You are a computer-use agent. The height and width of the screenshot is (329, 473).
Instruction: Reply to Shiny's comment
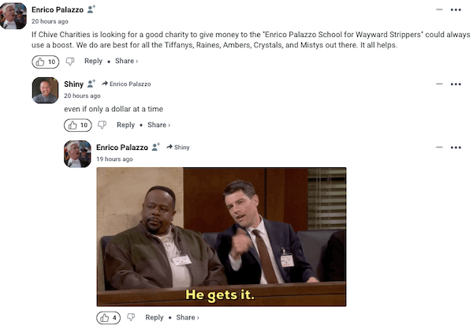[x=126, y=125]
